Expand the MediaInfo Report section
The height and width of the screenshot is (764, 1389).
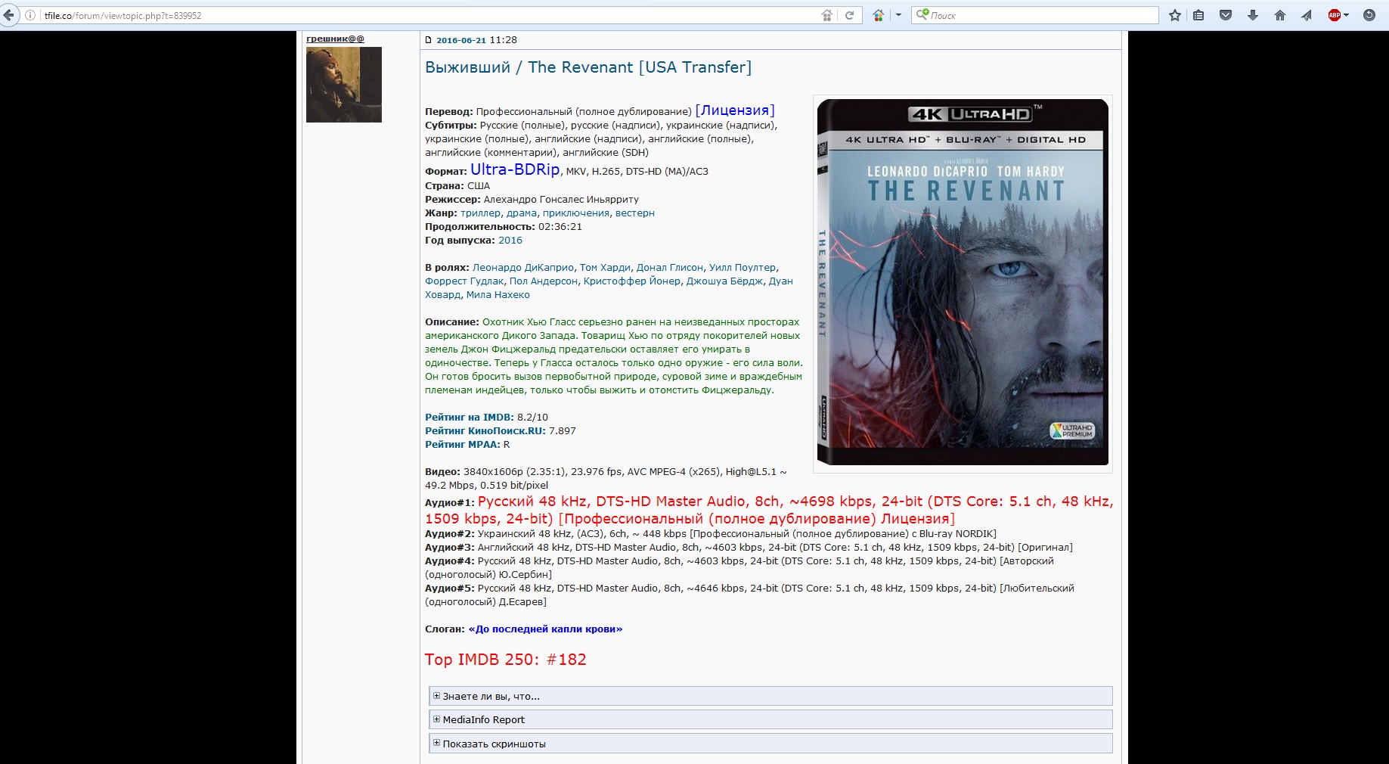click(x=483, y=719)
